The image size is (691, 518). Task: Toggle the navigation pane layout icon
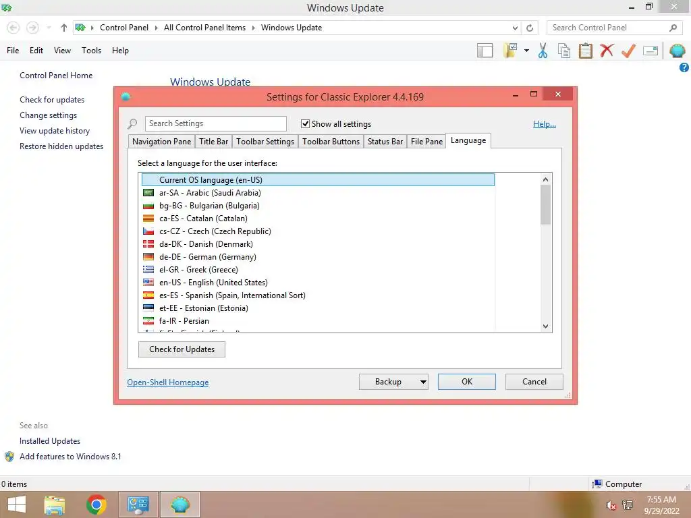click(485, 51)
